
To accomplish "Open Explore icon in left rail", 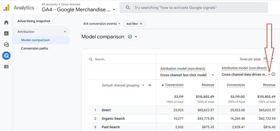I will point(6,45).
